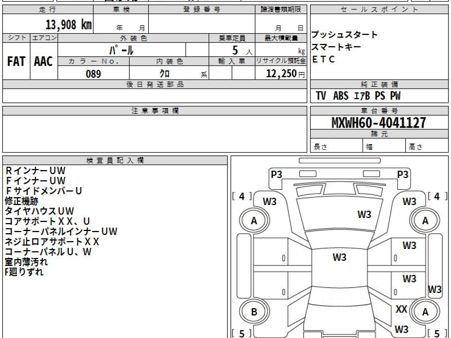Click the 純正装備 header

(379, 84)
